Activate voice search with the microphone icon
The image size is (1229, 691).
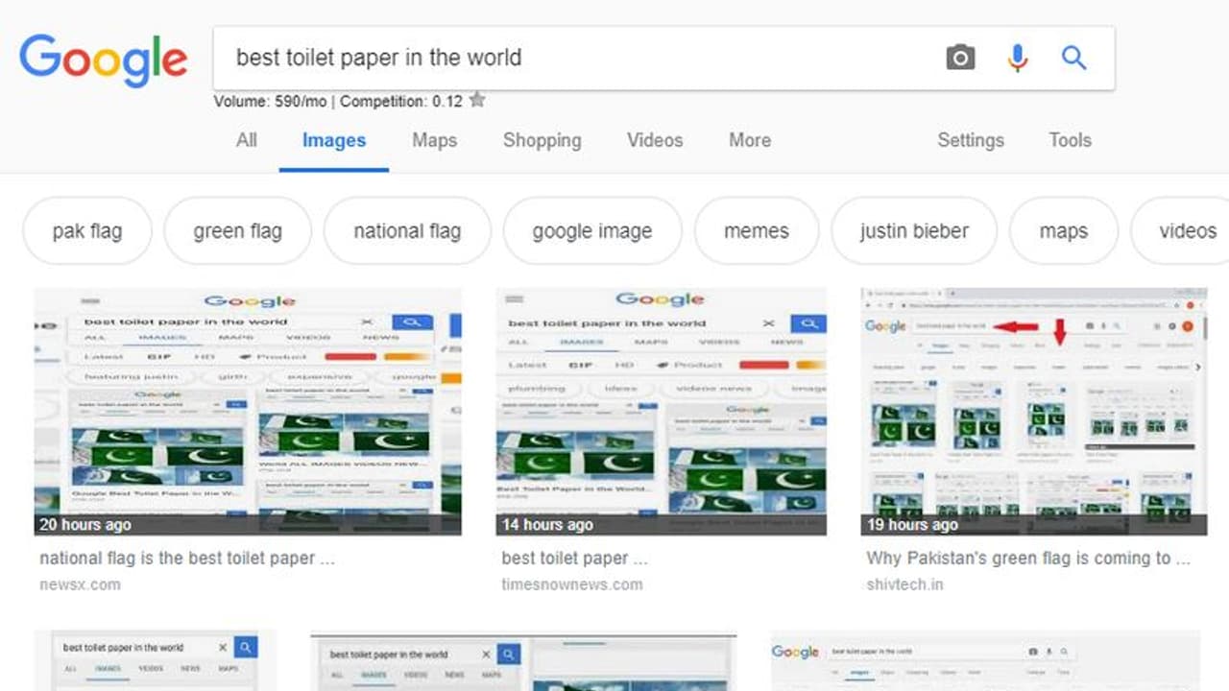pos(1017,58)
